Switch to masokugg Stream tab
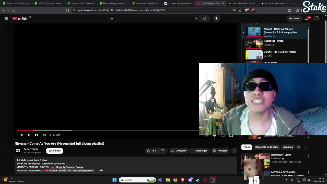The image size is (327, 184). pos(113,3)
